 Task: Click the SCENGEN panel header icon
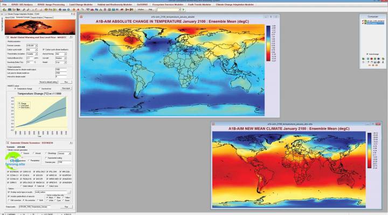click(7, 141)
